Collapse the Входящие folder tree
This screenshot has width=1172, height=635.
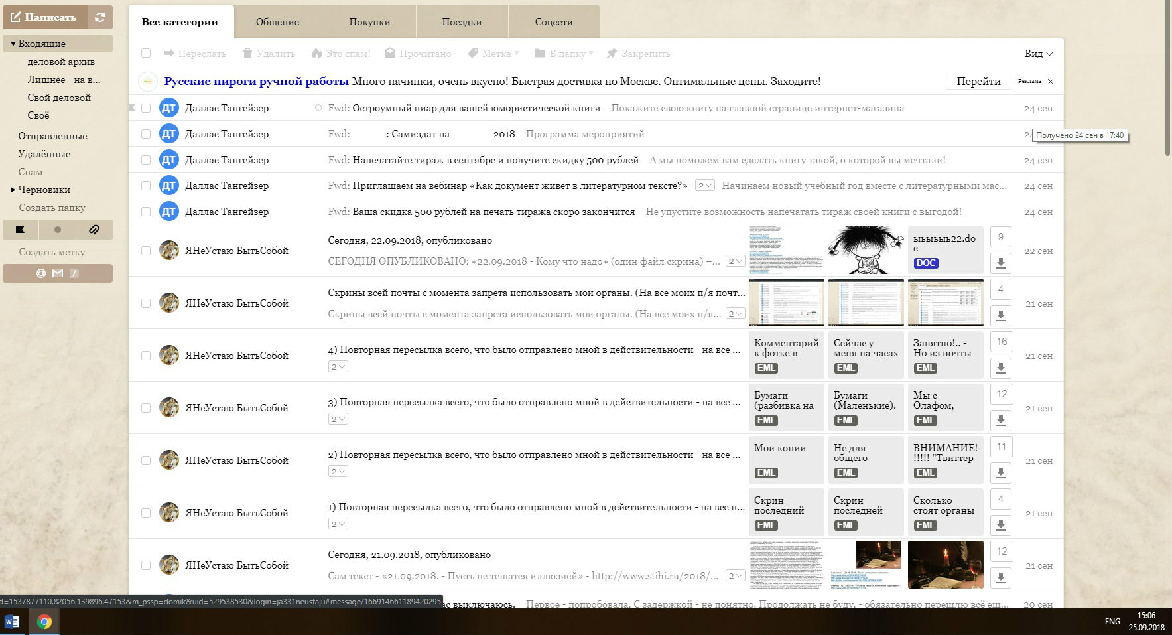click(13, 44)
